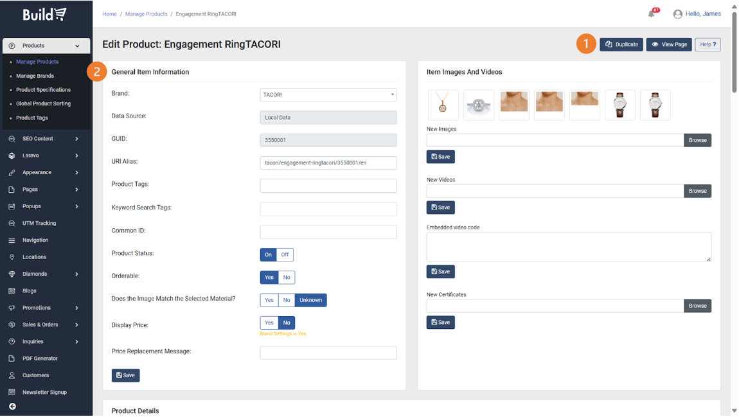Select the pendant necklace image thumbnail

point(443,105)
